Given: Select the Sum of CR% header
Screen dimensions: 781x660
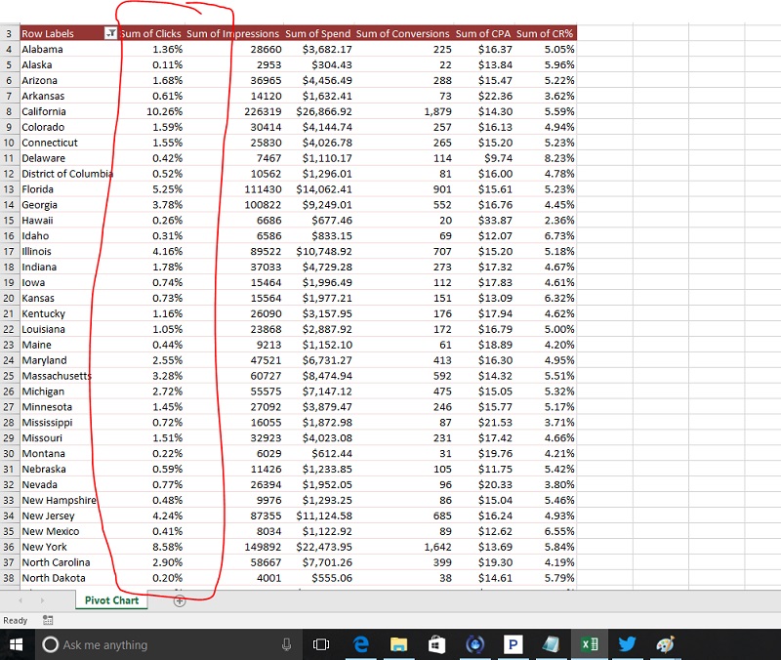Looking at the screenshot, I should pos(545,33).
